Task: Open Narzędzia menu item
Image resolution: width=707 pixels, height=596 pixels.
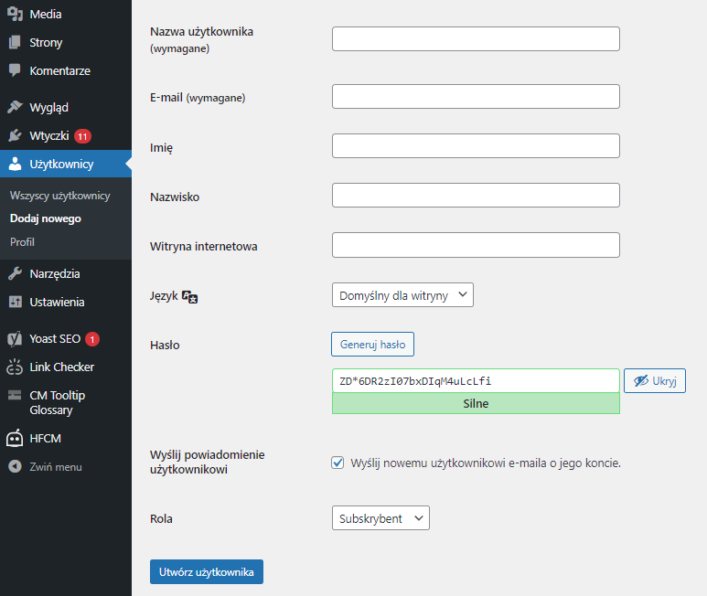Action: pyautogui.click(x=66, y=273)
